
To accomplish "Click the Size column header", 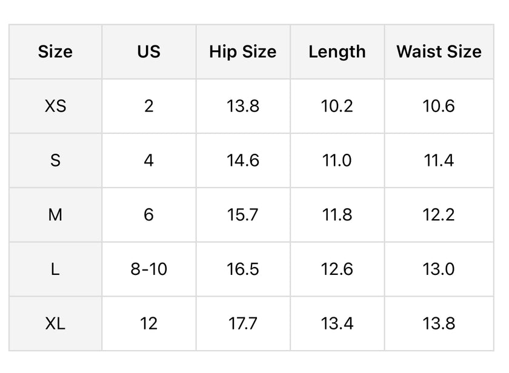I will click(55, 51).
